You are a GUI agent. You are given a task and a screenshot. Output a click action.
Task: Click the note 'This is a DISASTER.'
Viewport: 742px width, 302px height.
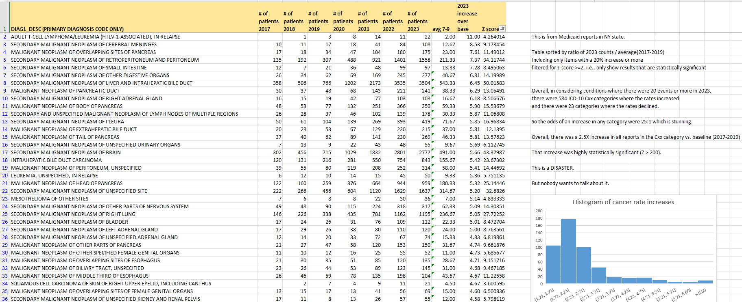(x=553, y=168)
